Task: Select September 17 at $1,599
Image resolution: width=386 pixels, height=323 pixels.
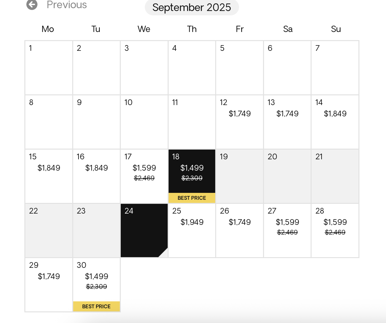Action: pos(144,176)
